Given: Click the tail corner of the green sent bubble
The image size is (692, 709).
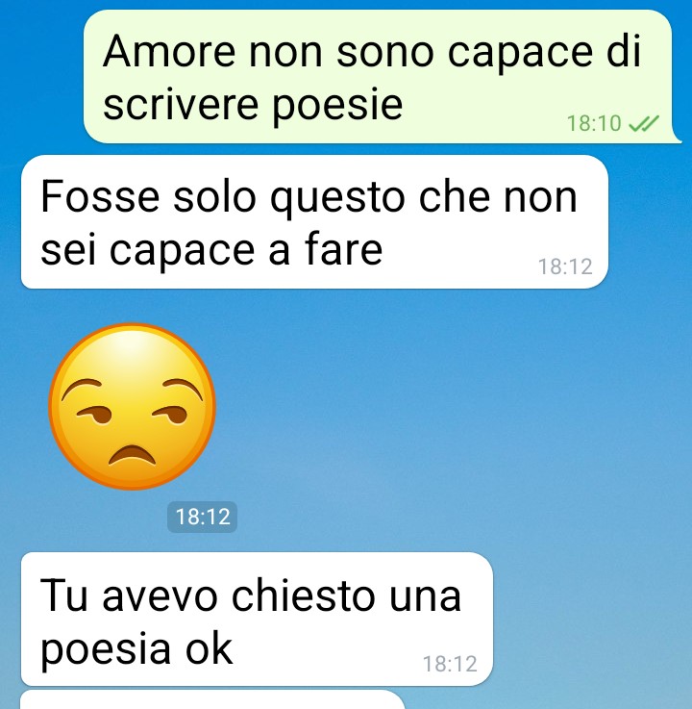Looking at the screenshot, I should [677, 138].
